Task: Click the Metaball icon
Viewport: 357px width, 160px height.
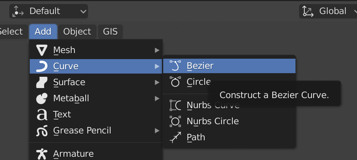Action: (x=42, y=98)
